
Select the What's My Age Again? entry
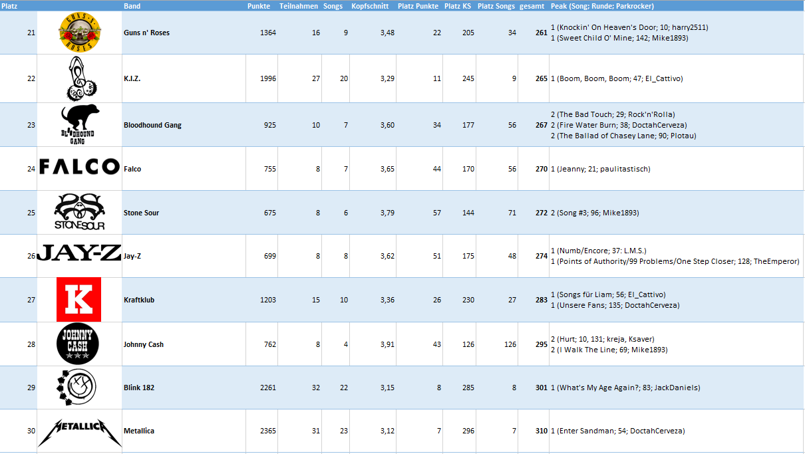point(625,388)
